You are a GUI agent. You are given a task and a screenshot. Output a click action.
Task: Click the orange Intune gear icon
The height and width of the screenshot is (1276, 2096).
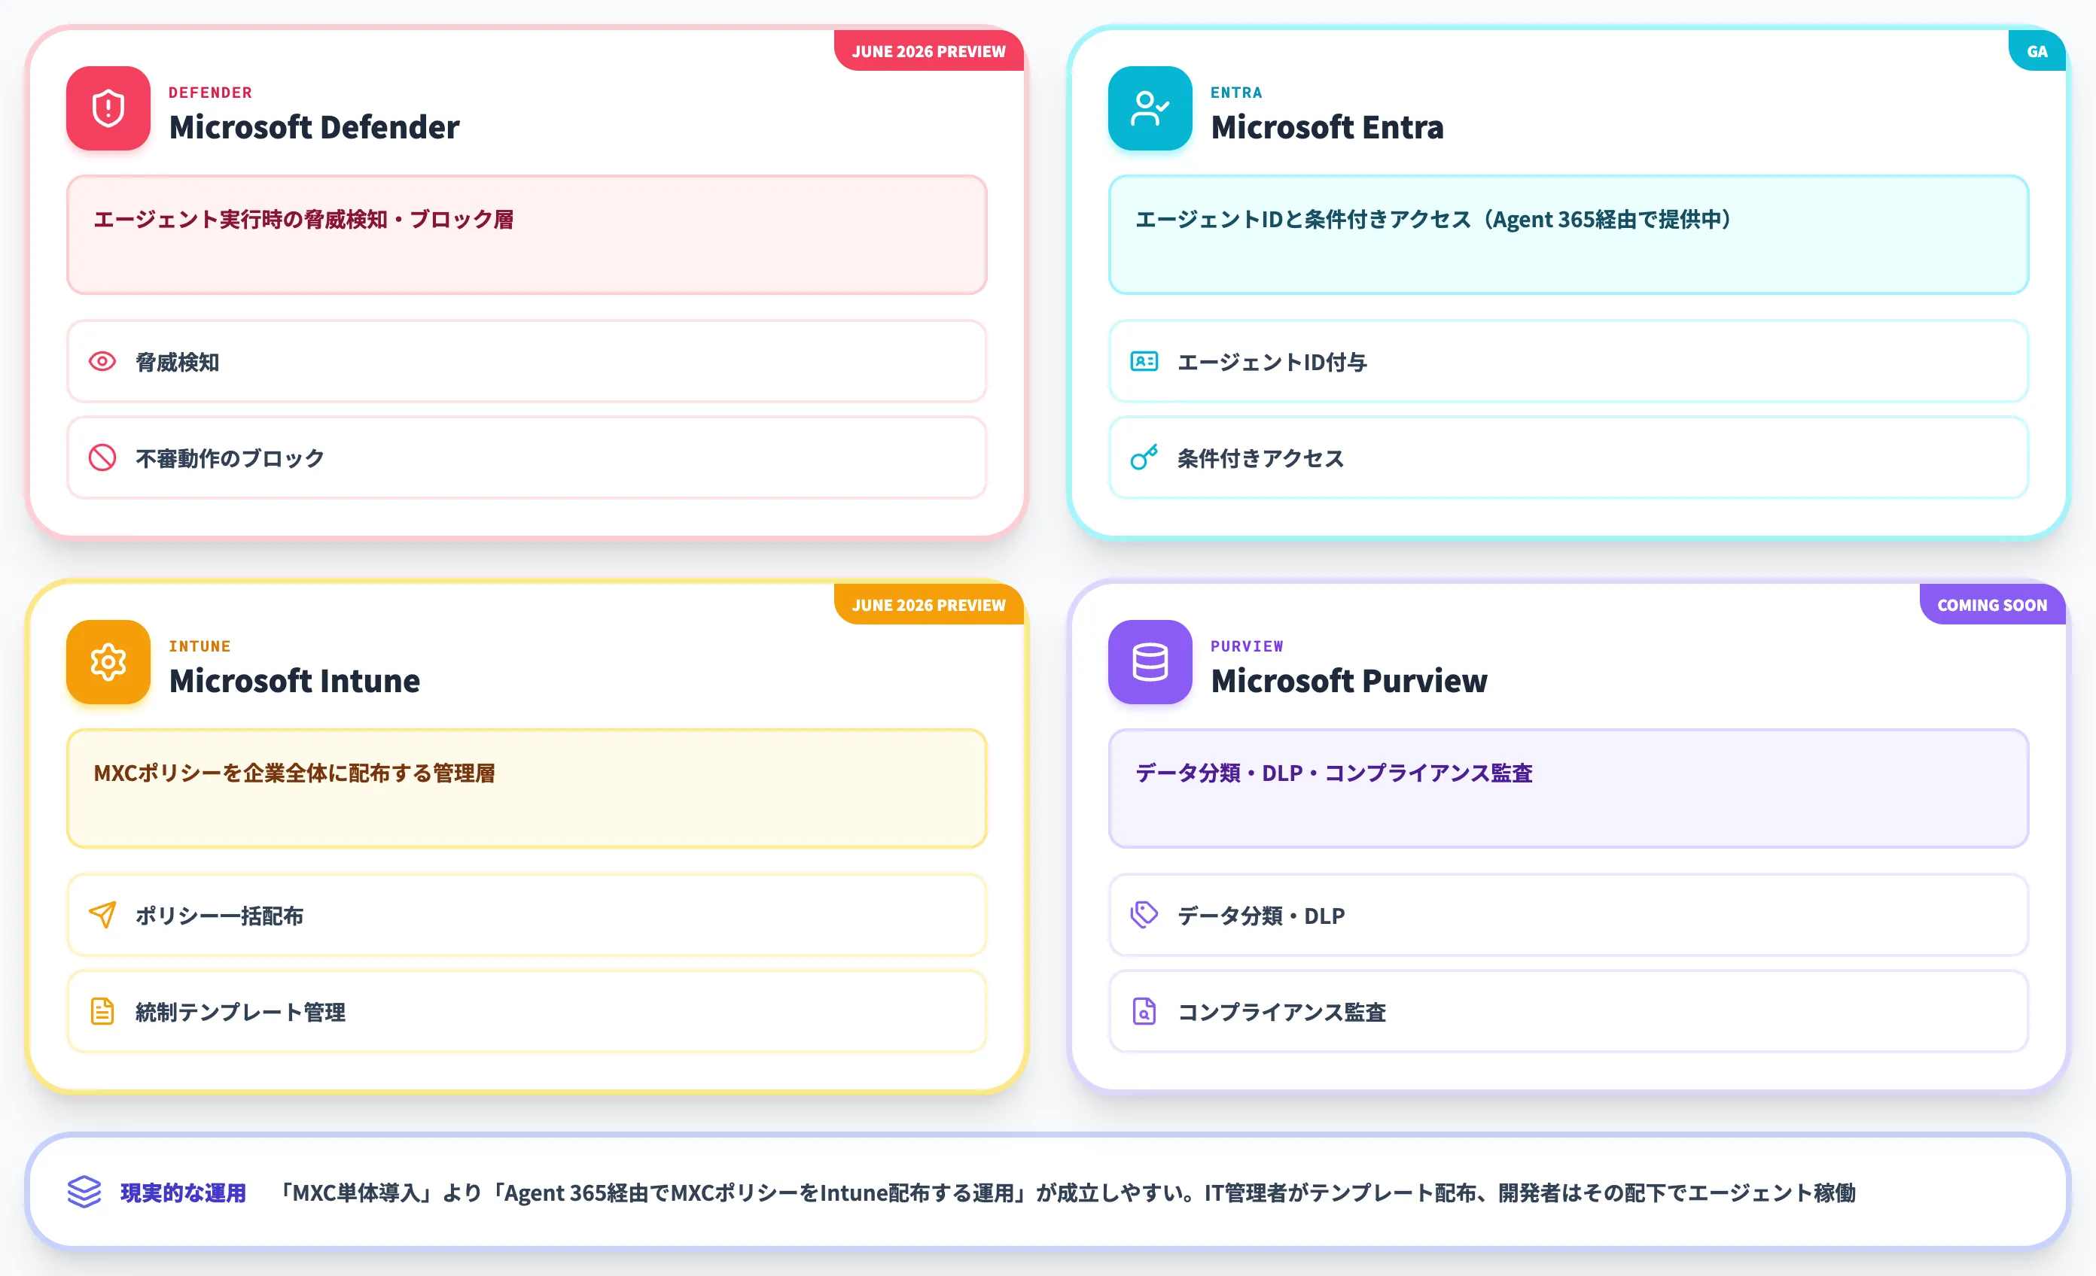[x=108, y=661]
